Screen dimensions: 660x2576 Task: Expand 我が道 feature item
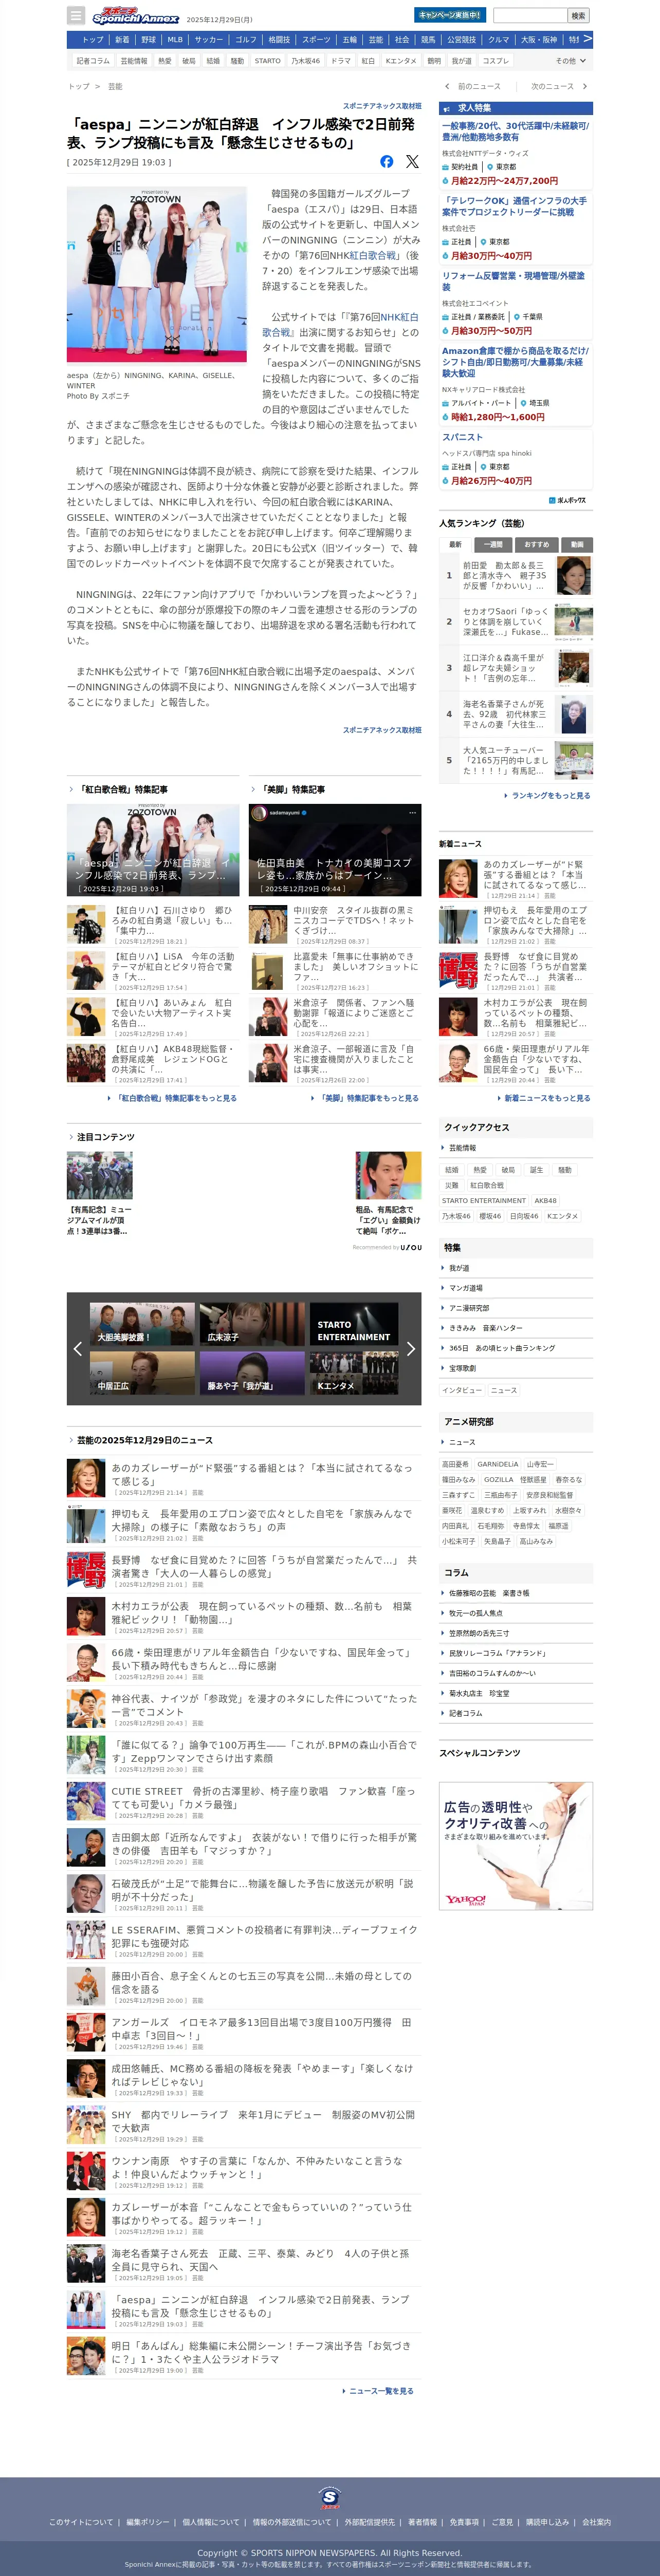[516, 1268]
